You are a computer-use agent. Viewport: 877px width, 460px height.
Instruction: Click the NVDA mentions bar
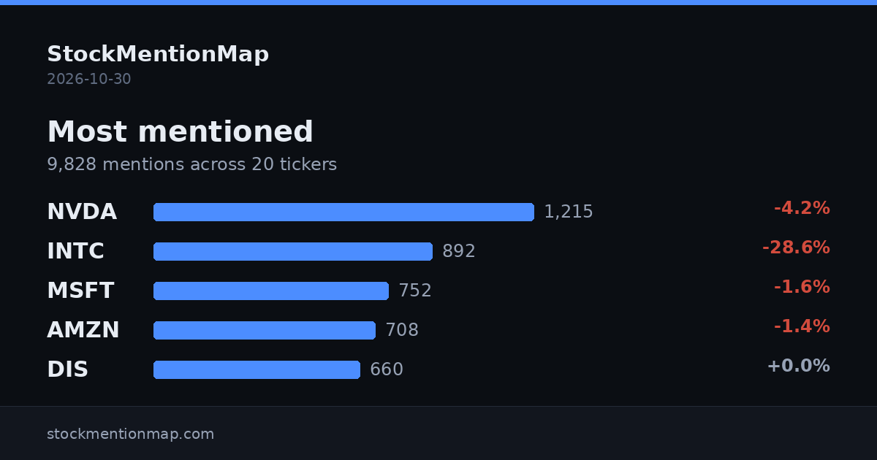coord(343,212)
